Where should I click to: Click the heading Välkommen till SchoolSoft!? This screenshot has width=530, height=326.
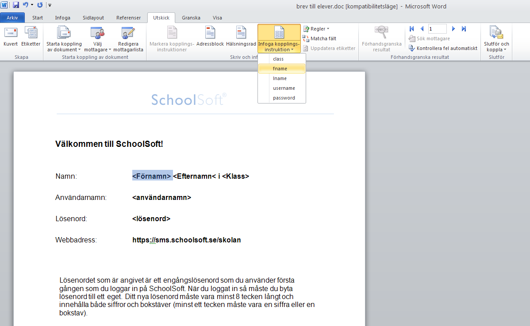click(x=109, y=144)
